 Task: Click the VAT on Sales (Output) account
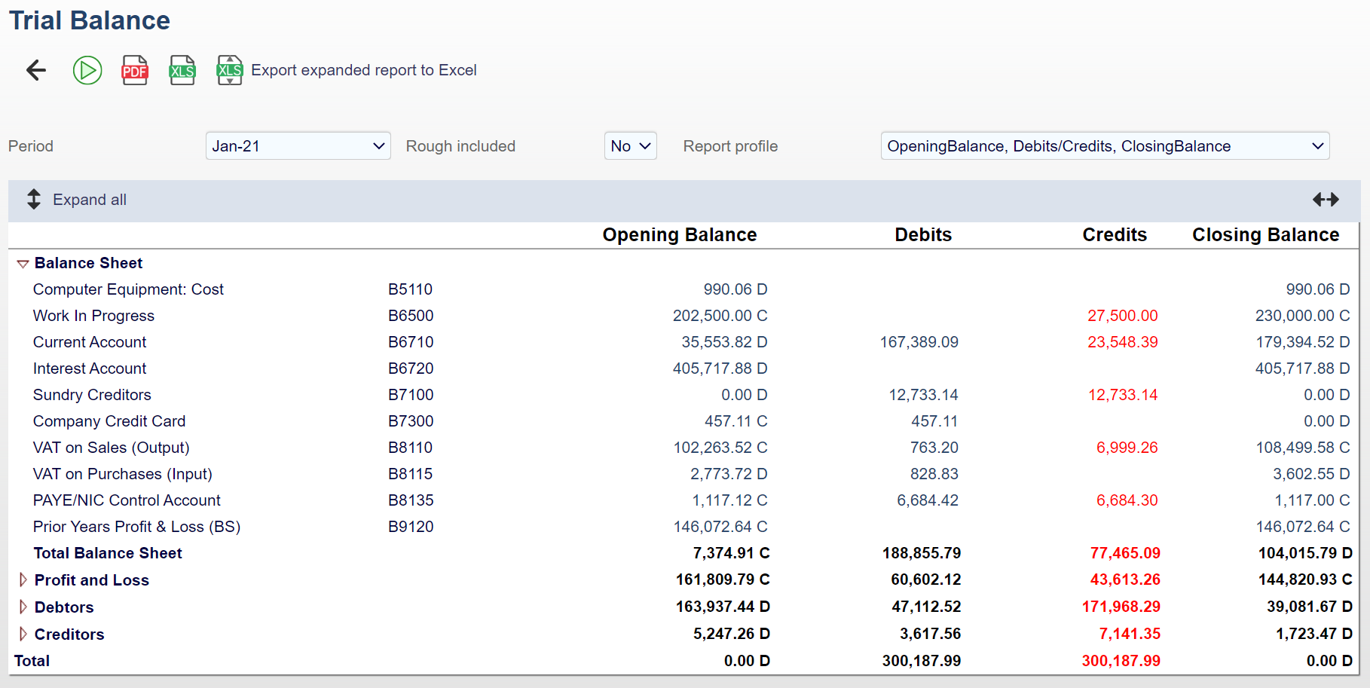111,448
